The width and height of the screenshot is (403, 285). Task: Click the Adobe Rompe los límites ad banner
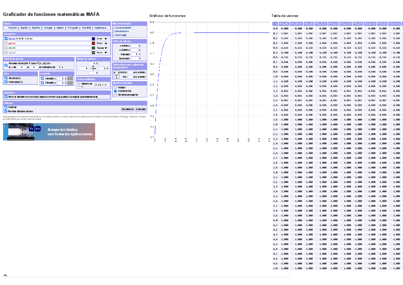[49, 132]
